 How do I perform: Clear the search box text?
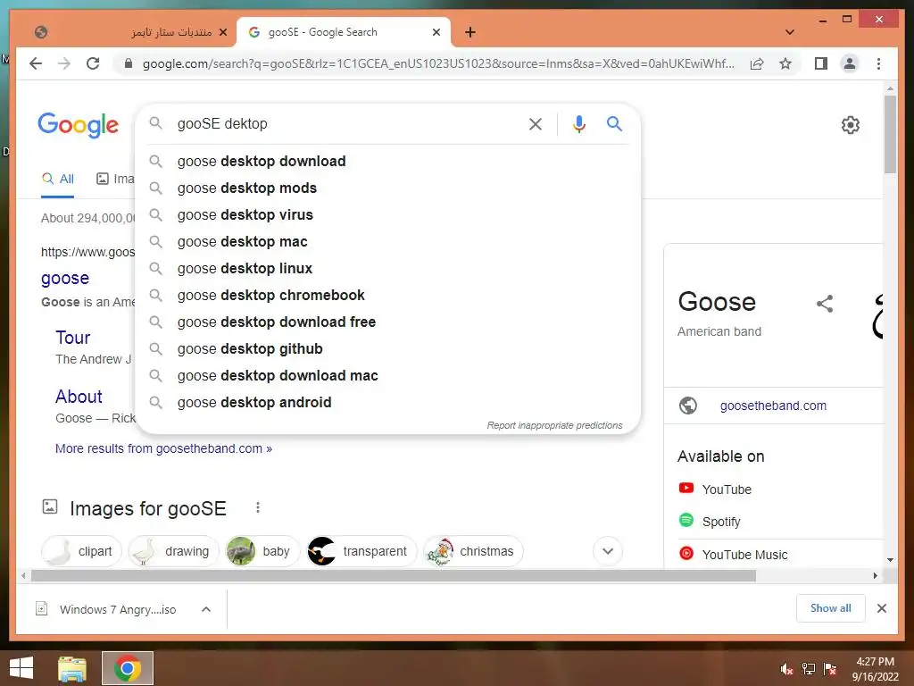pos(536,123)
